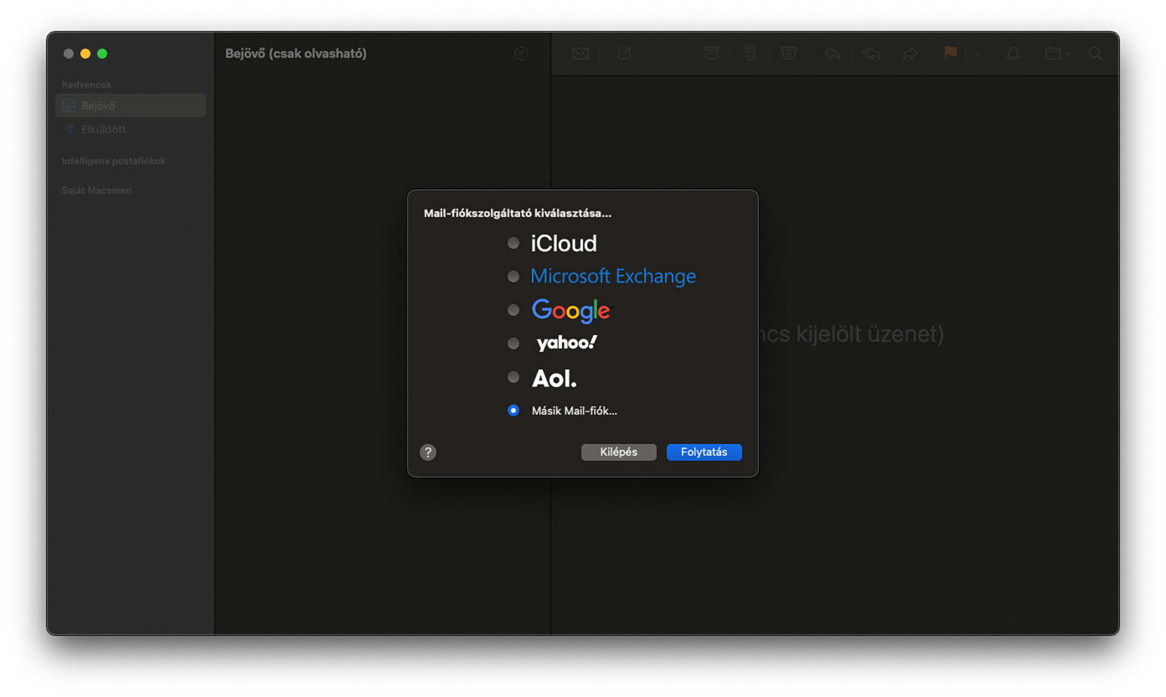The image size is (1166, 697).
Task: Pick the Yahoo account radio button
Action: (x=513, y=344)
